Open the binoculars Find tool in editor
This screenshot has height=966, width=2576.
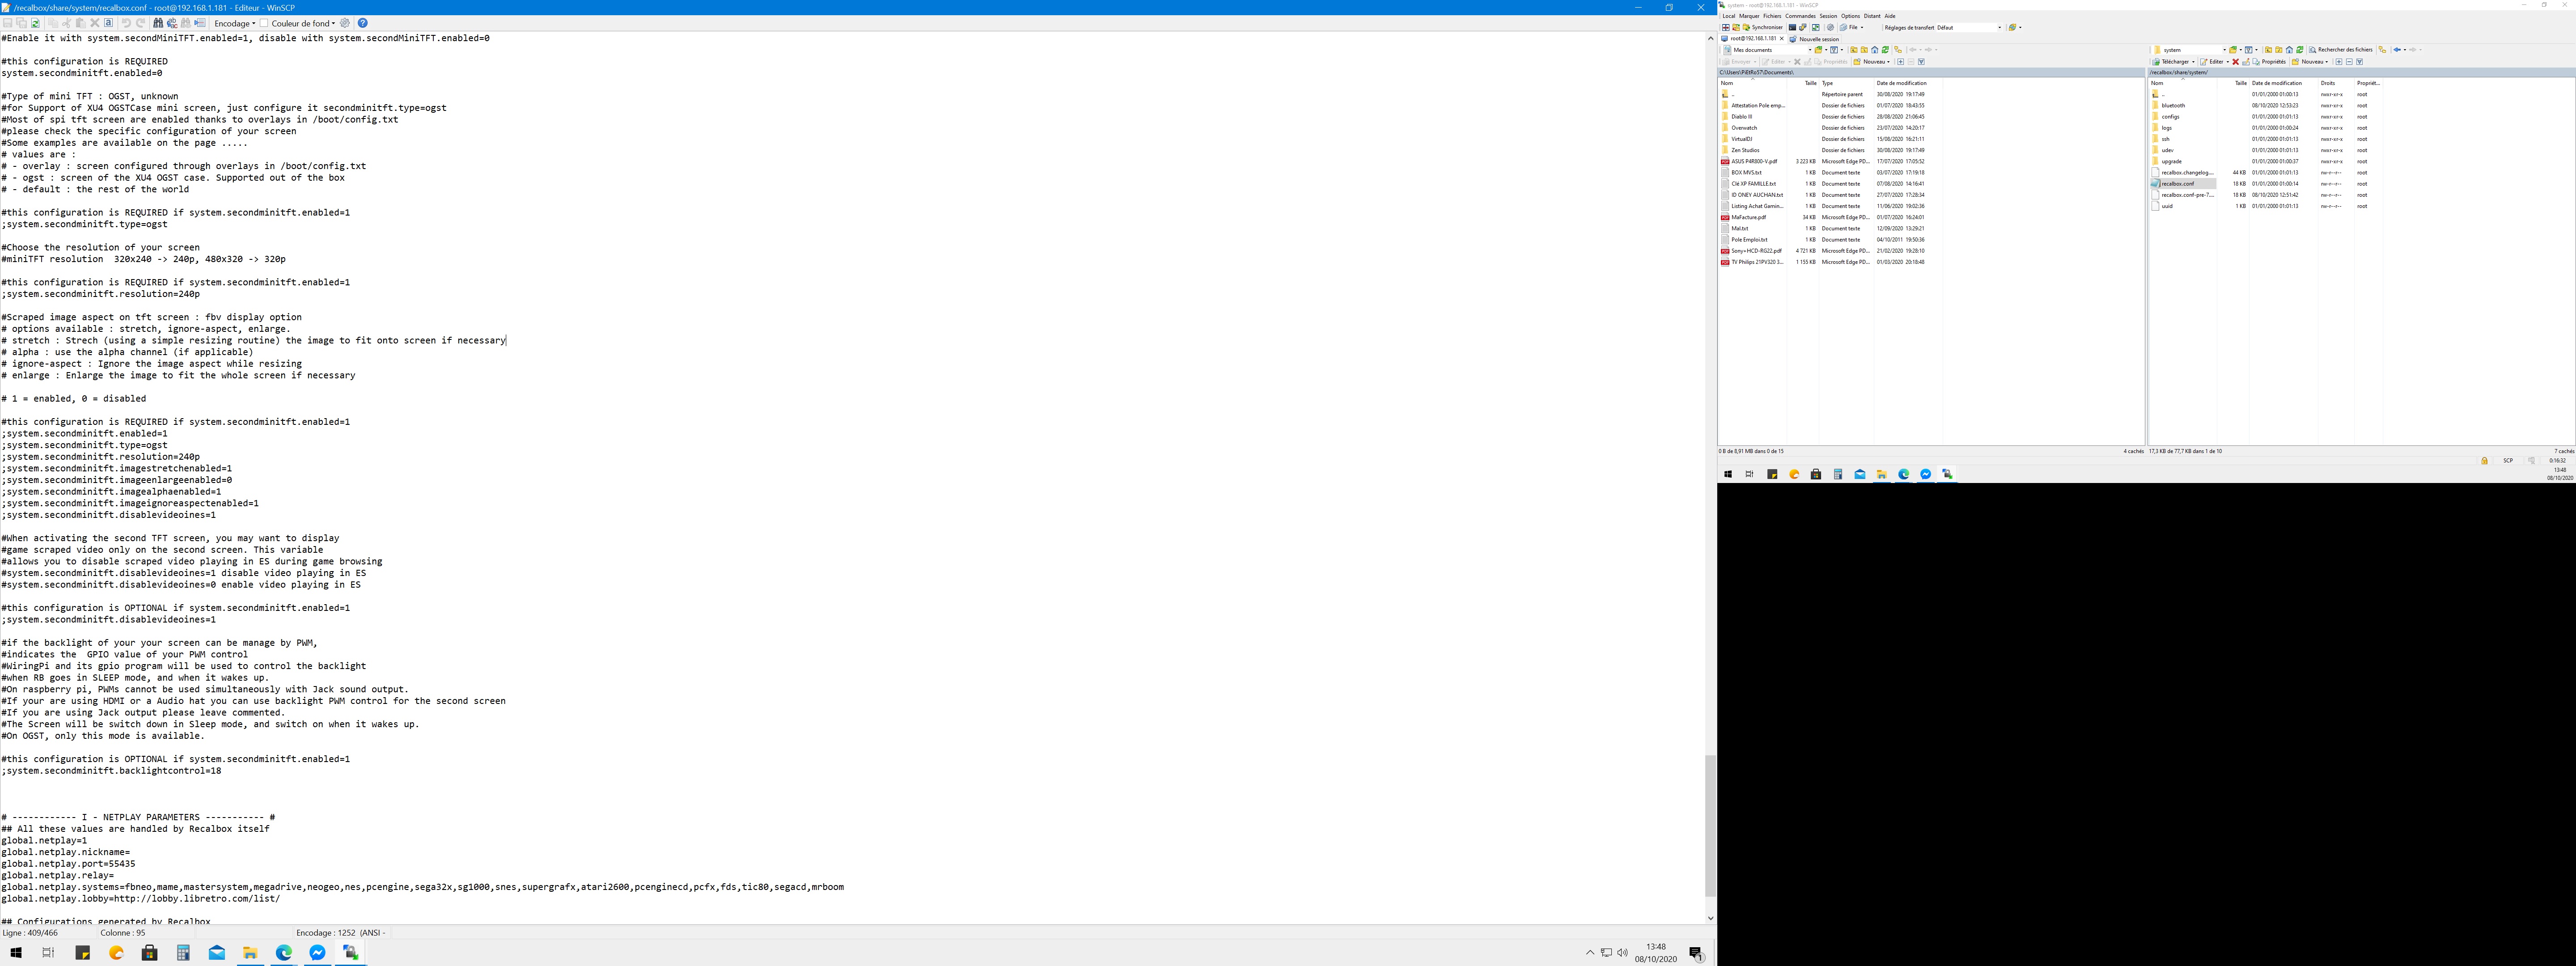(x=158, y=23)
